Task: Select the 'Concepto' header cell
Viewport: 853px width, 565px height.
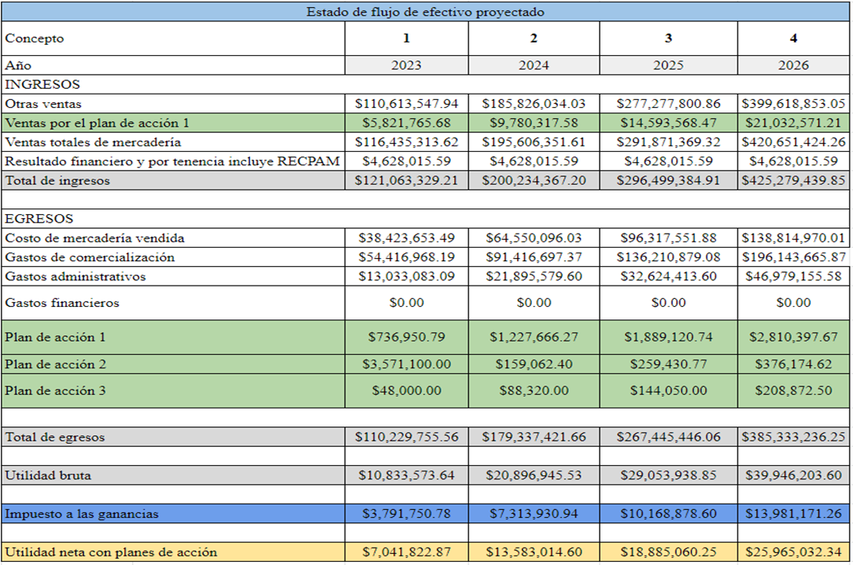Action: 35,38
